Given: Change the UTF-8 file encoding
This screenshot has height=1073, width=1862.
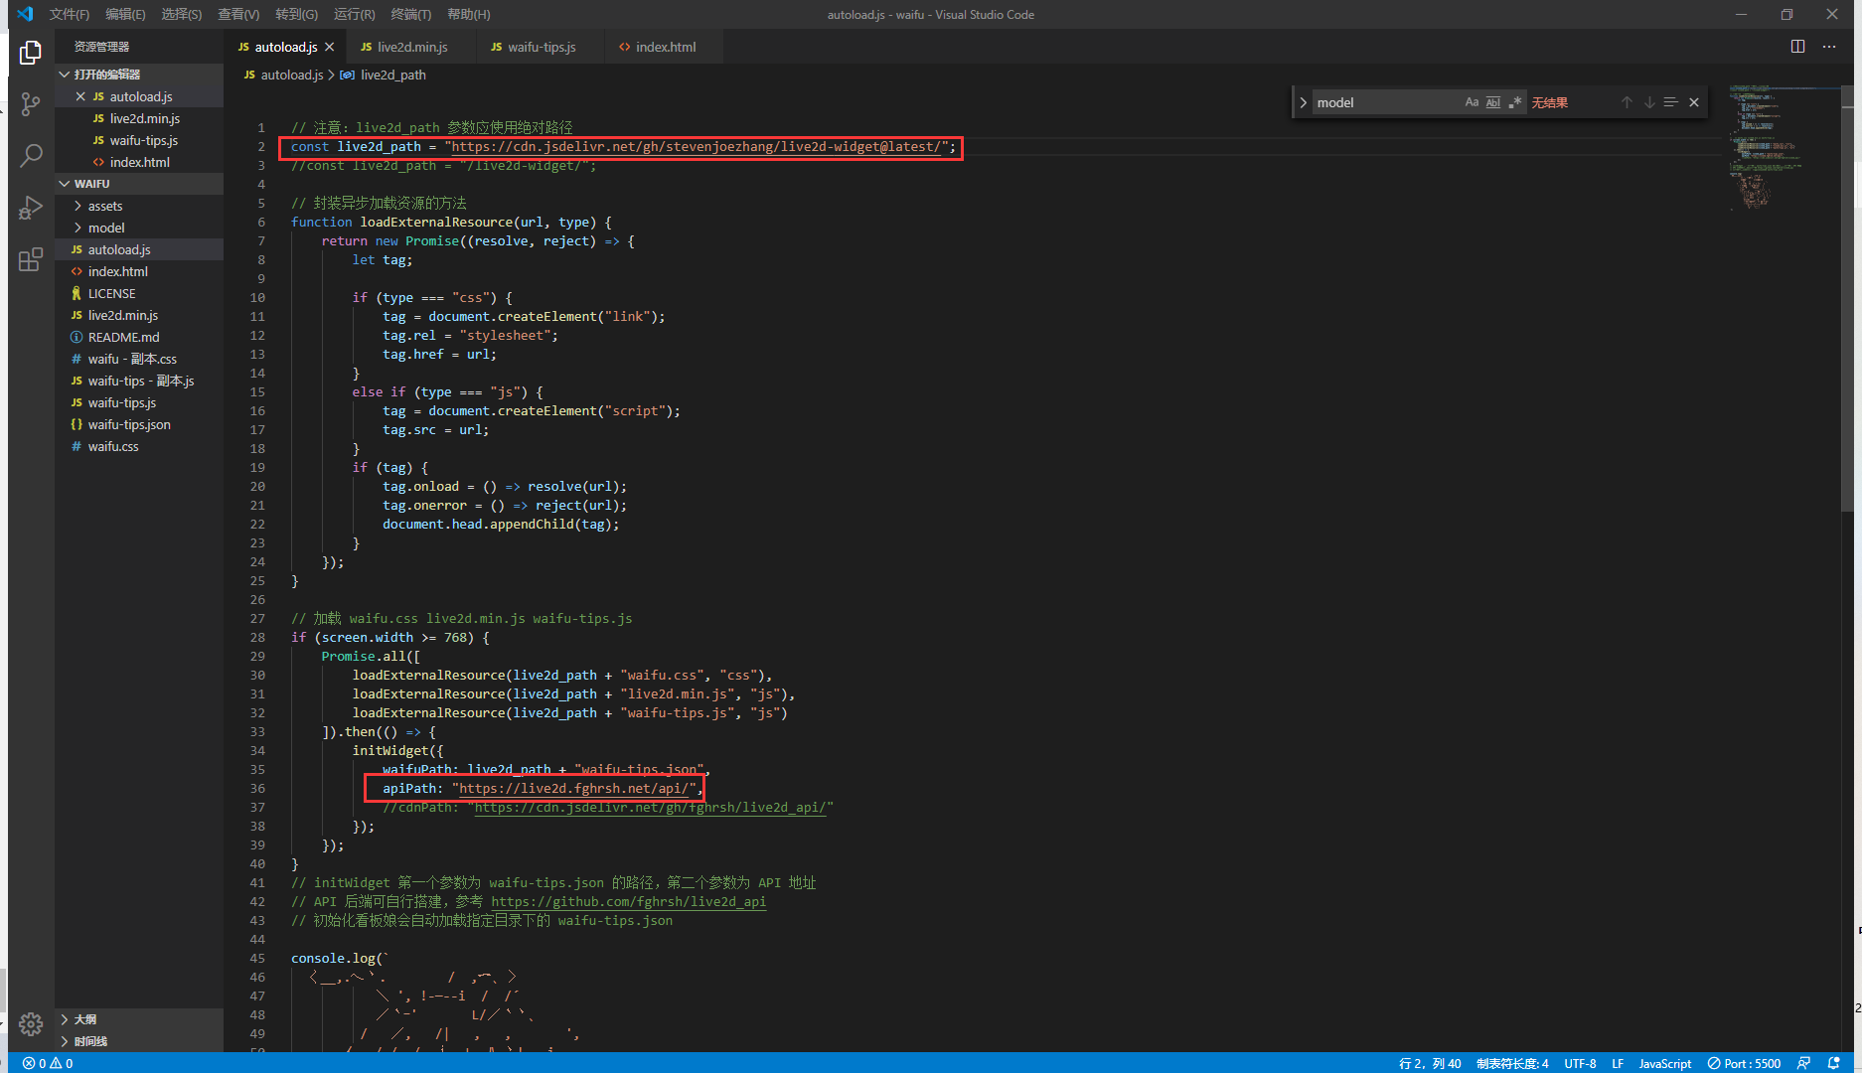Looking at the screenshot, I should pyautogui.click(x=1580, y=1063).
